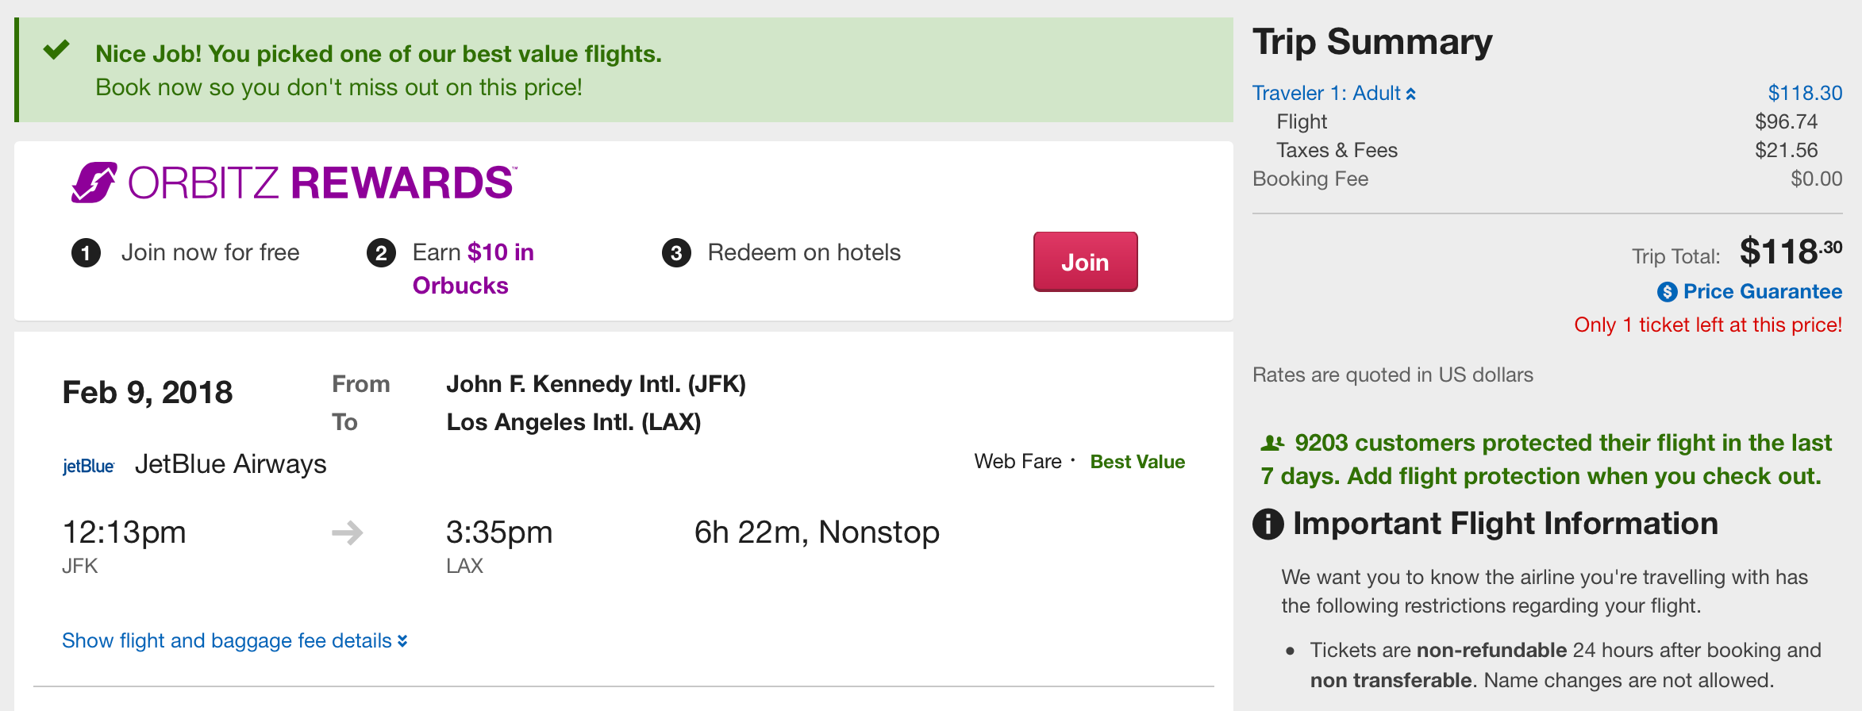Click the ORBITZ REWARDS wordmark text
Viewport: 1862px width, 711px height.
[321, 183]
